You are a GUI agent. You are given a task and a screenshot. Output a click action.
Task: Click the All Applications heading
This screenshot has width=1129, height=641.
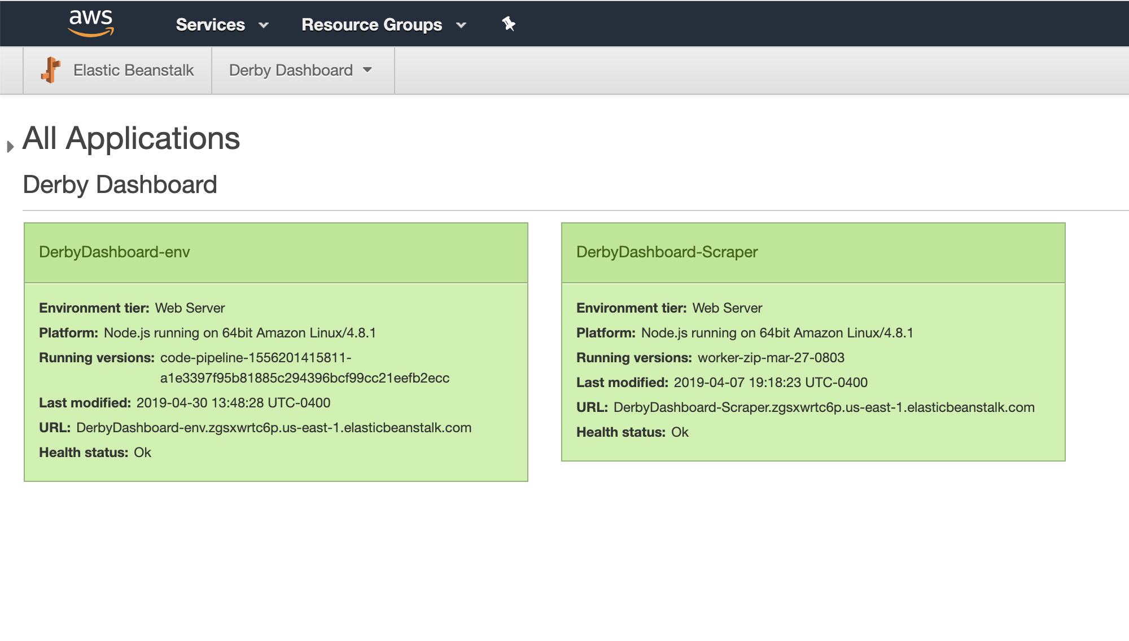tap(131, 138)
